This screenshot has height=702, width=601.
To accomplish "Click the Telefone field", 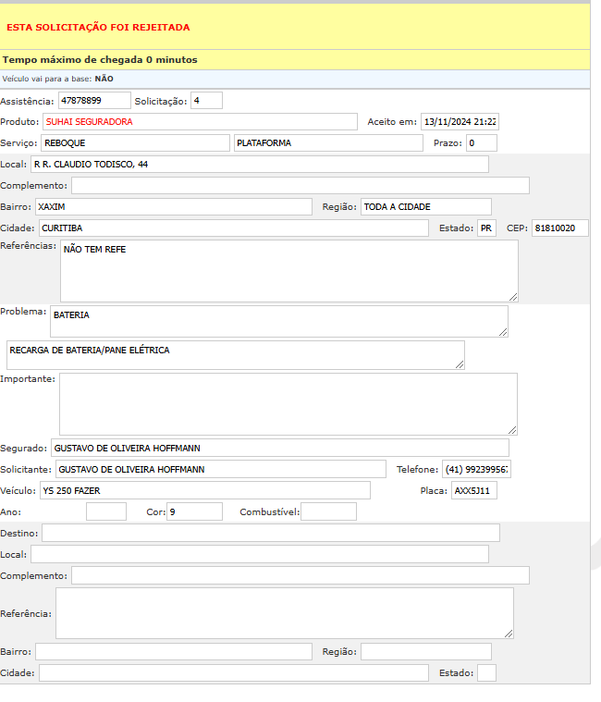I will pos(476,469).
